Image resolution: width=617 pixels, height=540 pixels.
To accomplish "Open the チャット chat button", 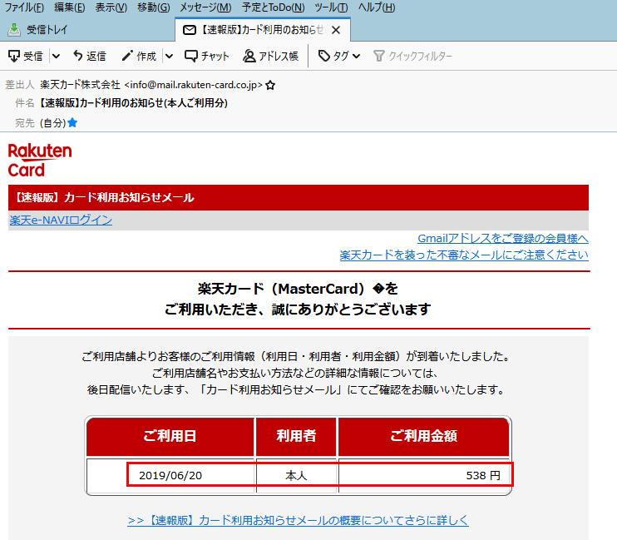I will click(x=206, y=57).
